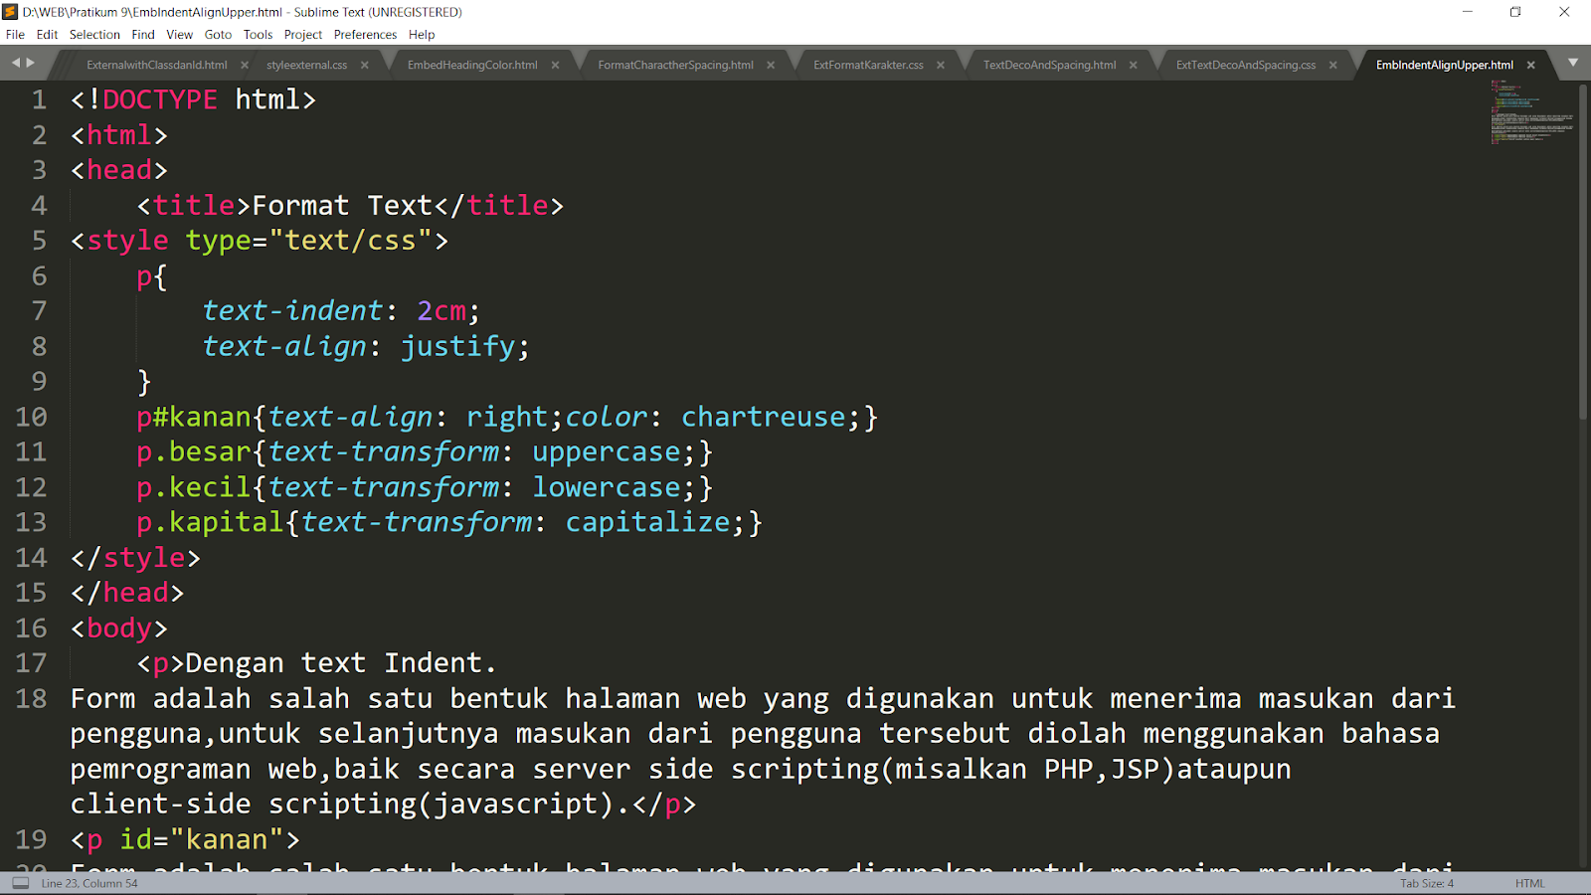Close the ExtFormatKarakter.css tab
This screenshot has width=1591, height=895.
[940, 64]
